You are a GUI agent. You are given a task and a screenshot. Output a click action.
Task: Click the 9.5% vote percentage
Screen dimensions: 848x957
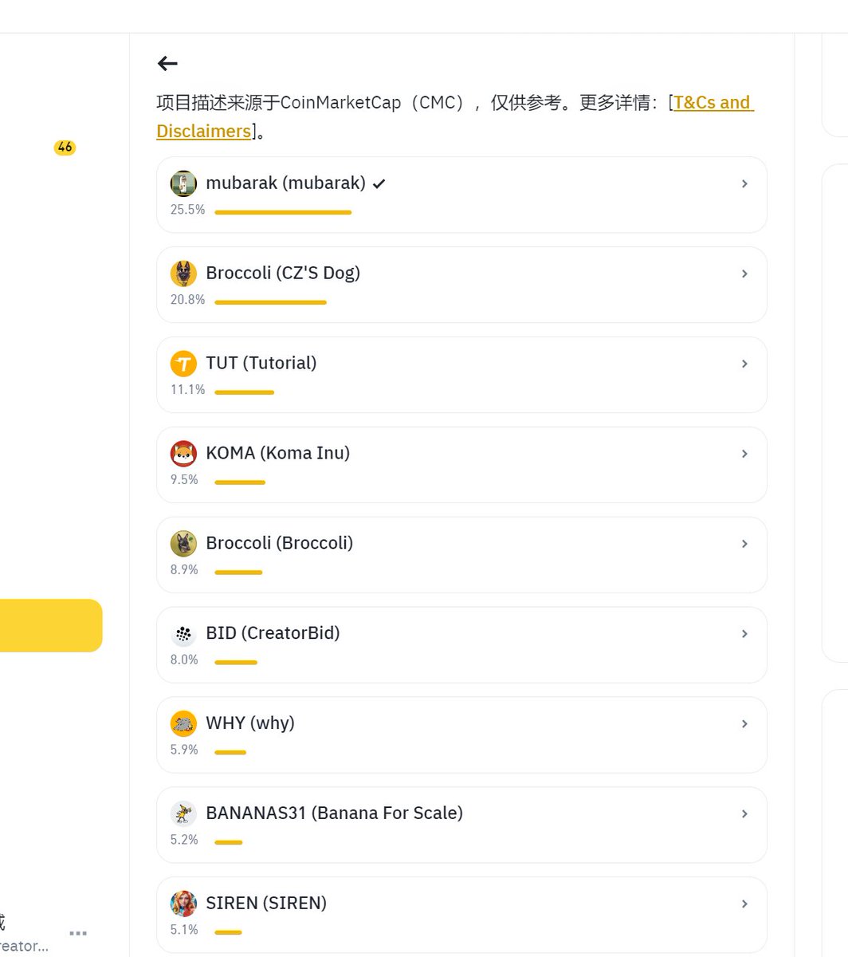pos(184,480)
